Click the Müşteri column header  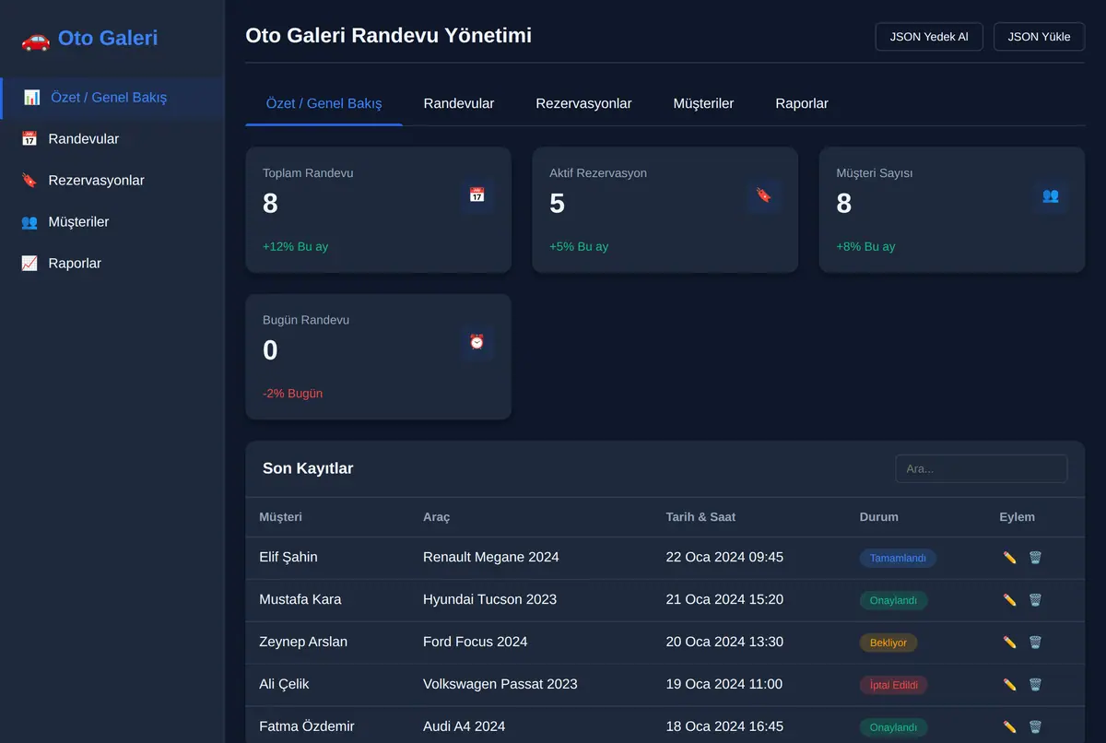(280, 517)
